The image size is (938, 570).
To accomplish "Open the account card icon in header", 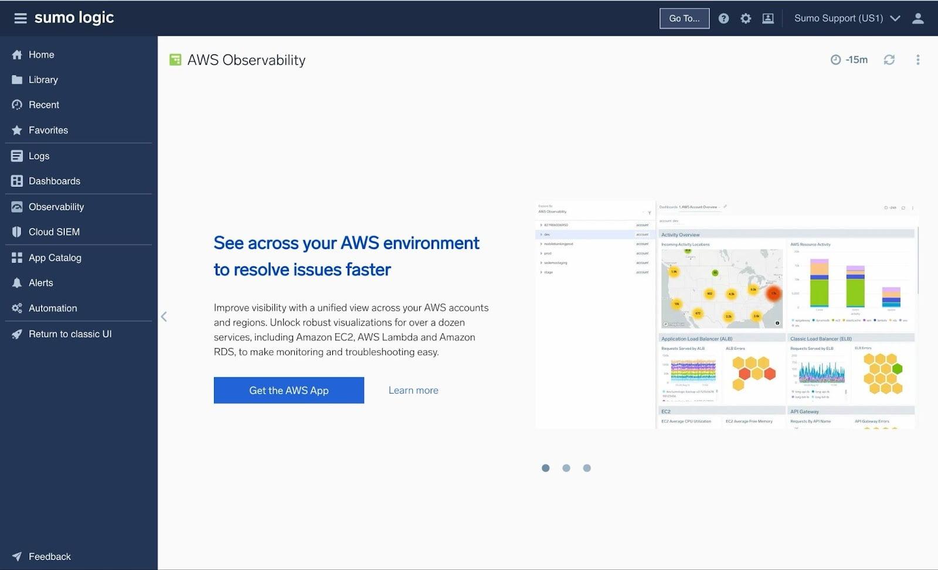I will tap(768, 18).
